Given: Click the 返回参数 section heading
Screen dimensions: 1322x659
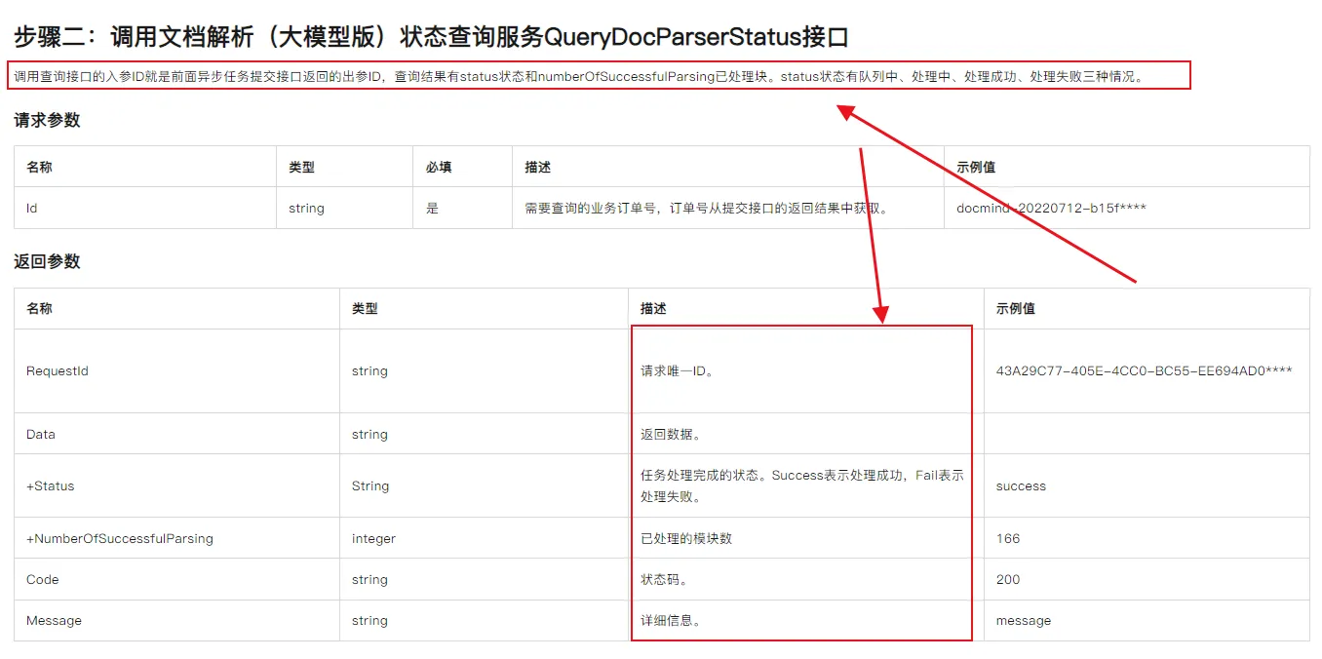Looking at the screenshot, I should (47, 261).
